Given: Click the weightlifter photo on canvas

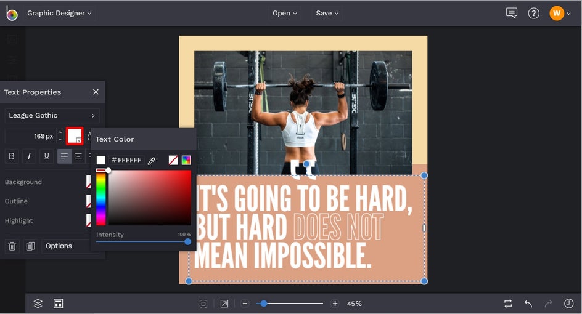Looking at the screenshot, I should (303, 111).
